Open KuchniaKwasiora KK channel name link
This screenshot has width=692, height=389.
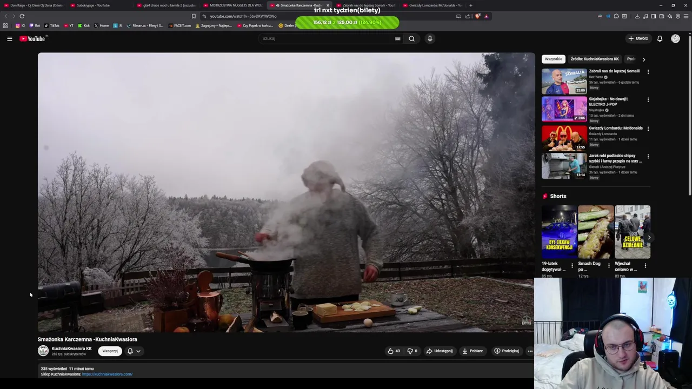click(x=71, y=348)
